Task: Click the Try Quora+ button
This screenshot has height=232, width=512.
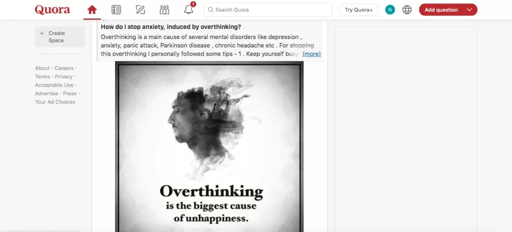Action: point(358,10)
